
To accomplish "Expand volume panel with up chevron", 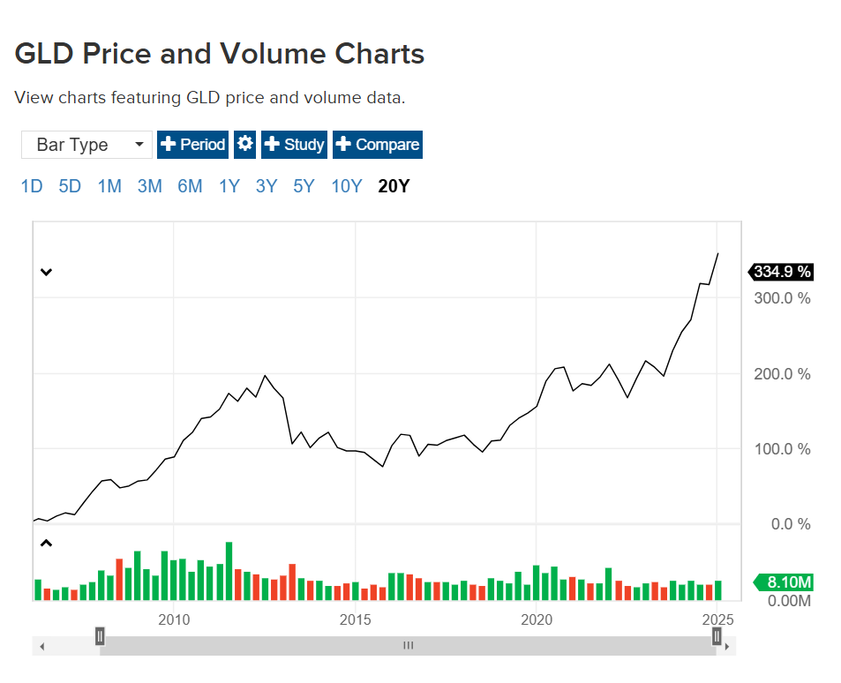I will tap(46, 543).
